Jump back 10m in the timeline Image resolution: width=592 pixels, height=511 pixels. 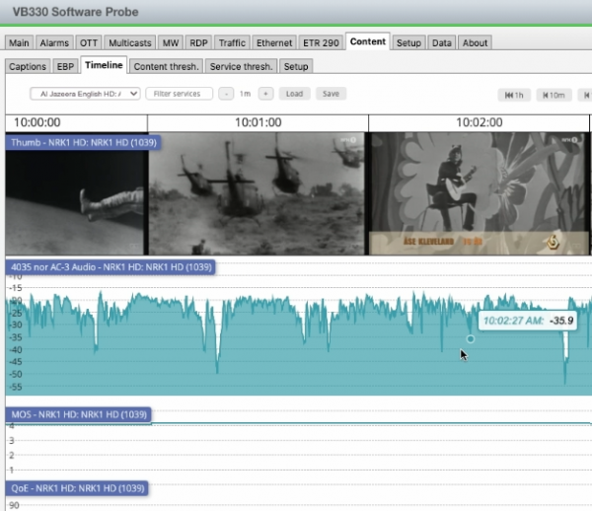pyautogui.click(x=554, y=95)
